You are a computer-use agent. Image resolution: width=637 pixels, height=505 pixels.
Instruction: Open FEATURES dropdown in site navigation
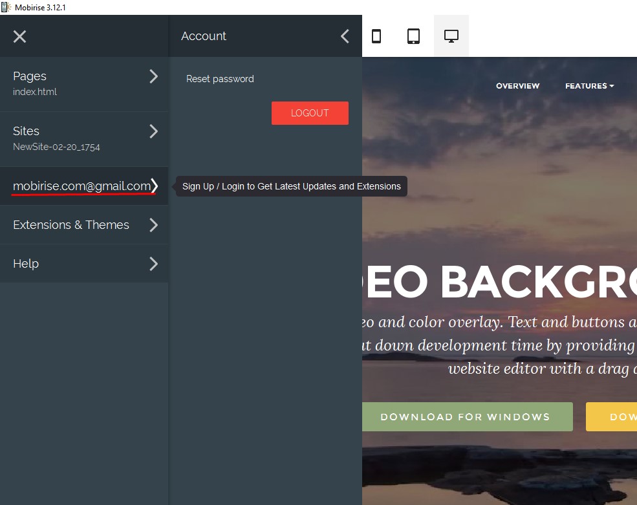[x=589, y=86]
